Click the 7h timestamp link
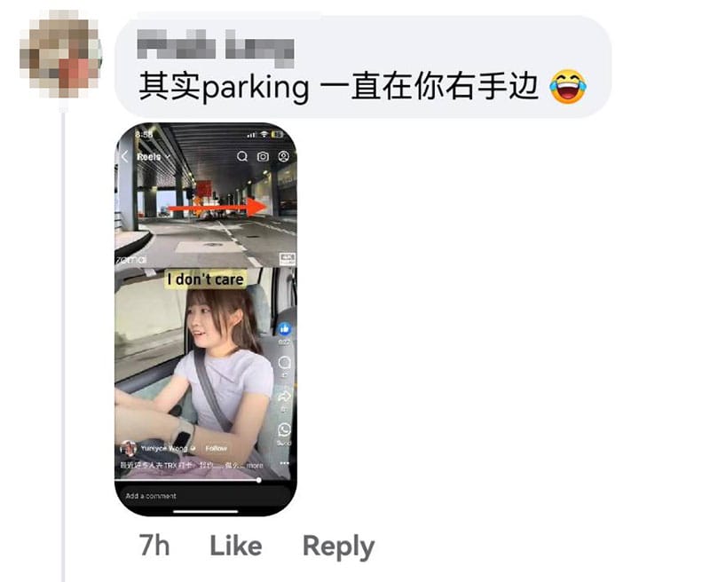 coord(154,546)
